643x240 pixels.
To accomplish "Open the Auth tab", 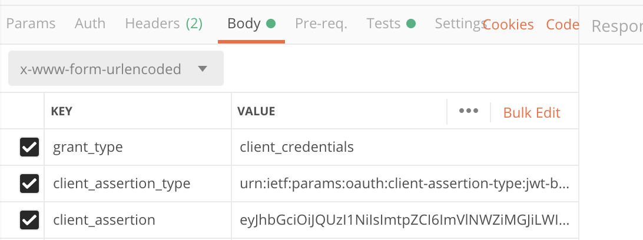I will (90, 24).
